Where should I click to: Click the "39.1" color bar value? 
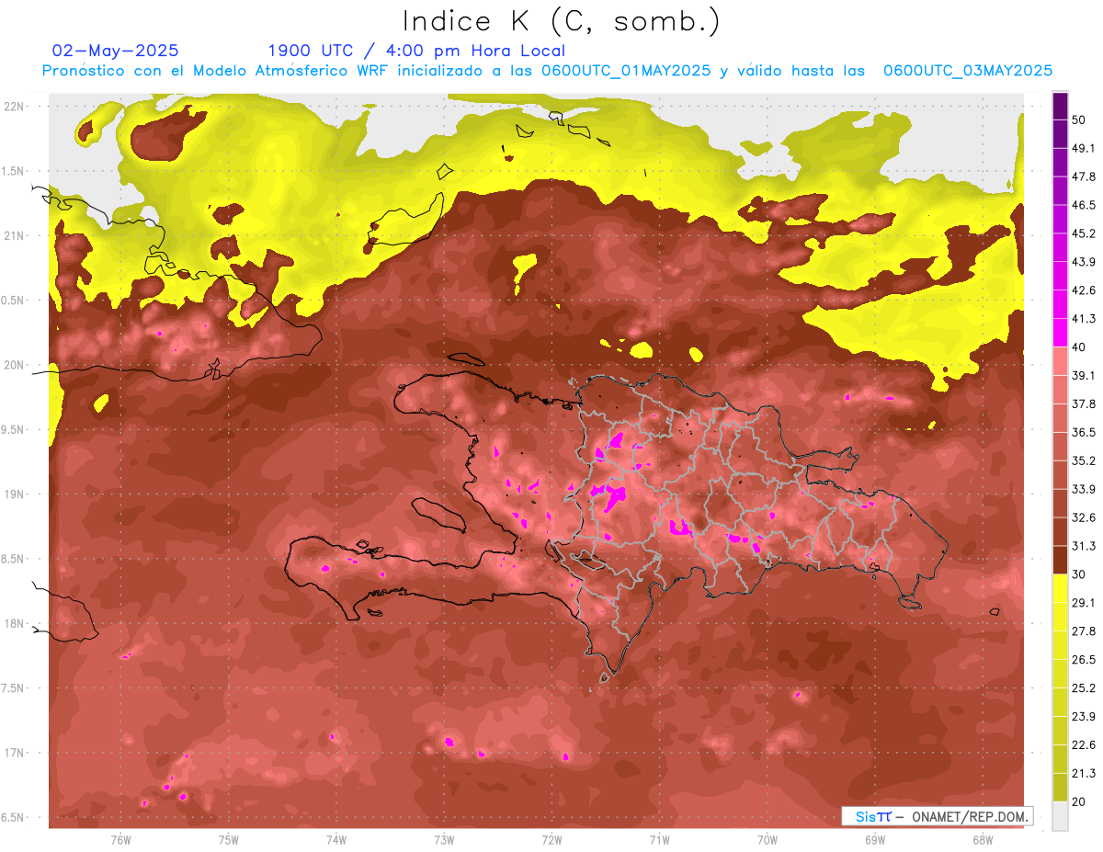click(x=1084, y=376)
